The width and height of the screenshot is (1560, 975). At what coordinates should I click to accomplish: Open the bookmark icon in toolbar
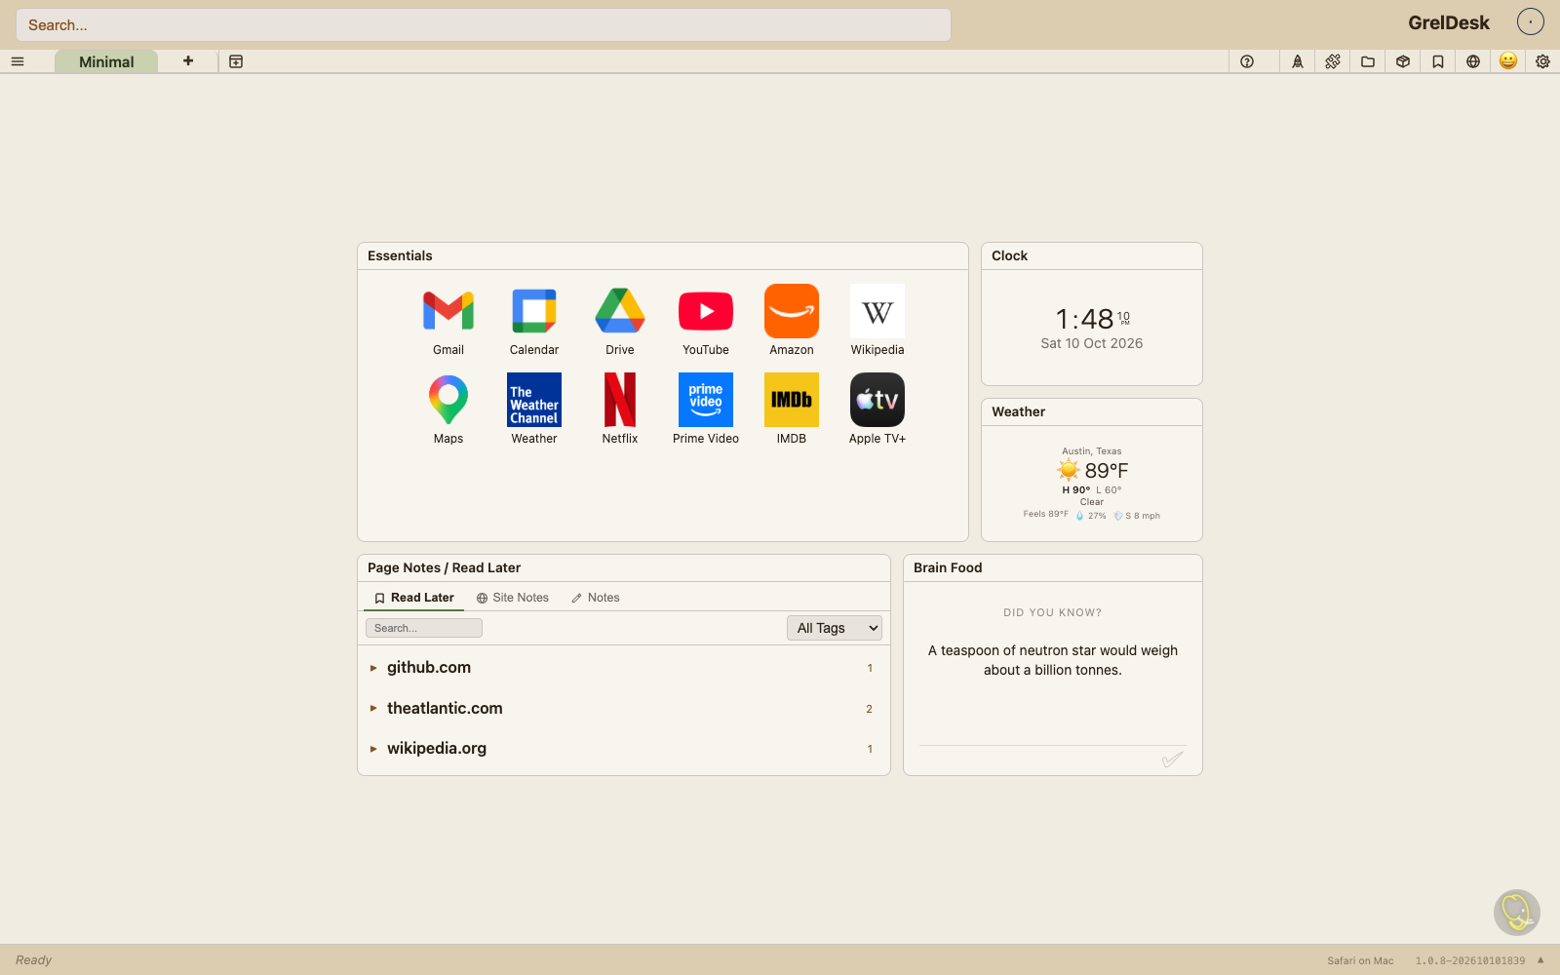tap(1438, 61)
